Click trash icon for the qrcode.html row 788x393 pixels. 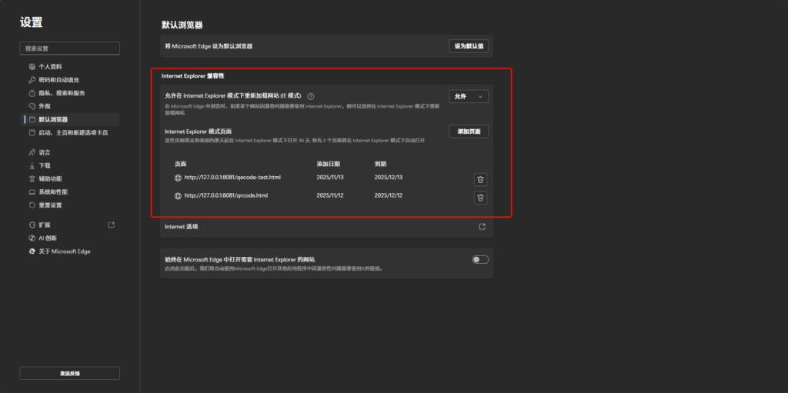point(480,198)
